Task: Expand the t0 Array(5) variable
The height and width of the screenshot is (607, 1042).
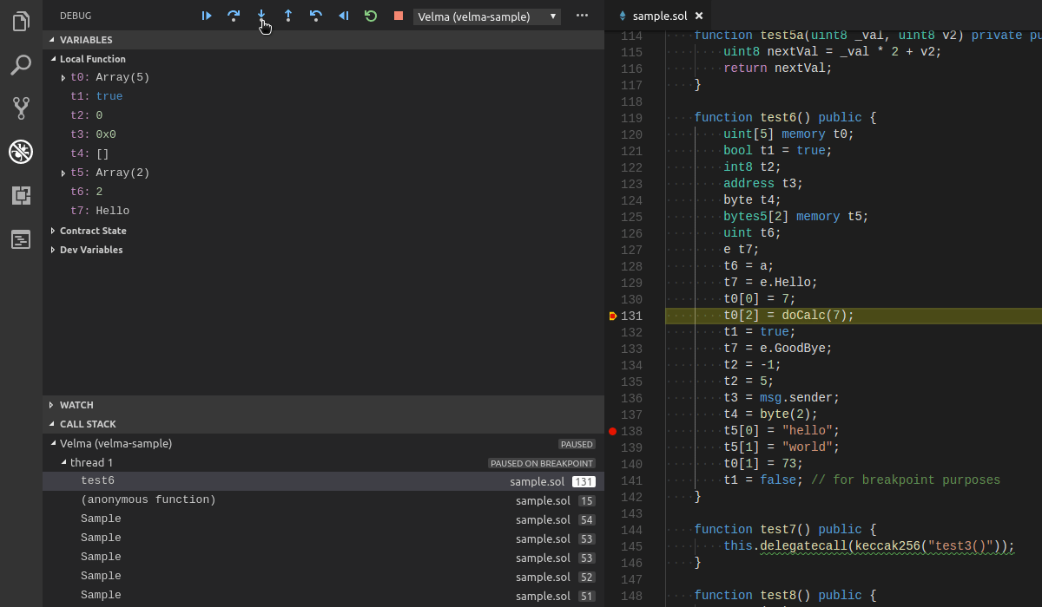Action: 63,78
